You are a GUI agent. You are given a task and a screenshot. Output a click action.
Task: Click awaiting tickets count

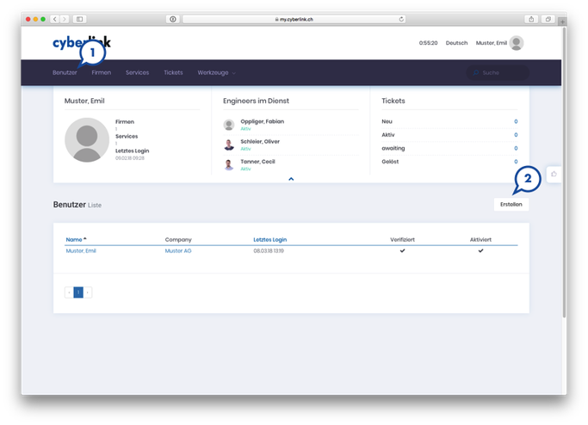[516, 149]
